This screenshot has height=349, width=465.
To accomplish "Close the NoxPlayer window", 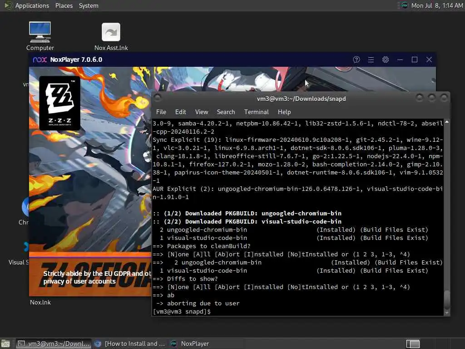I will click(429, 60).
